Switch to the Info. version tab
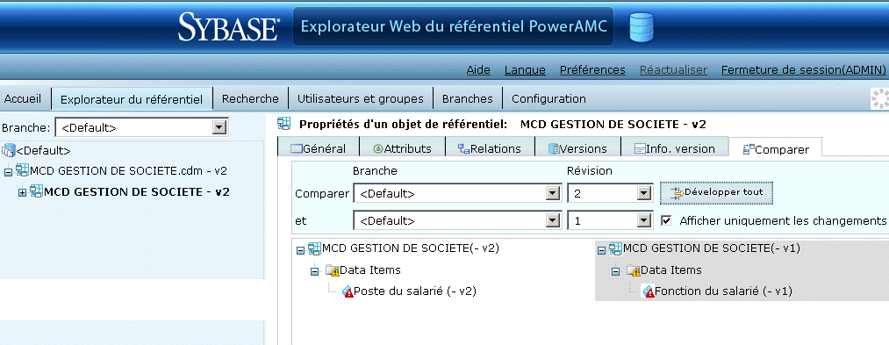Viewport: 889px width, 345px height. coord(675,148)
